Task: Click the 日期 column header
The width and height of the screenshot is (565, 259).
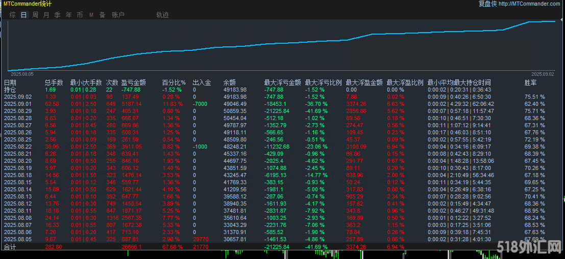Action: coord(10,82)
